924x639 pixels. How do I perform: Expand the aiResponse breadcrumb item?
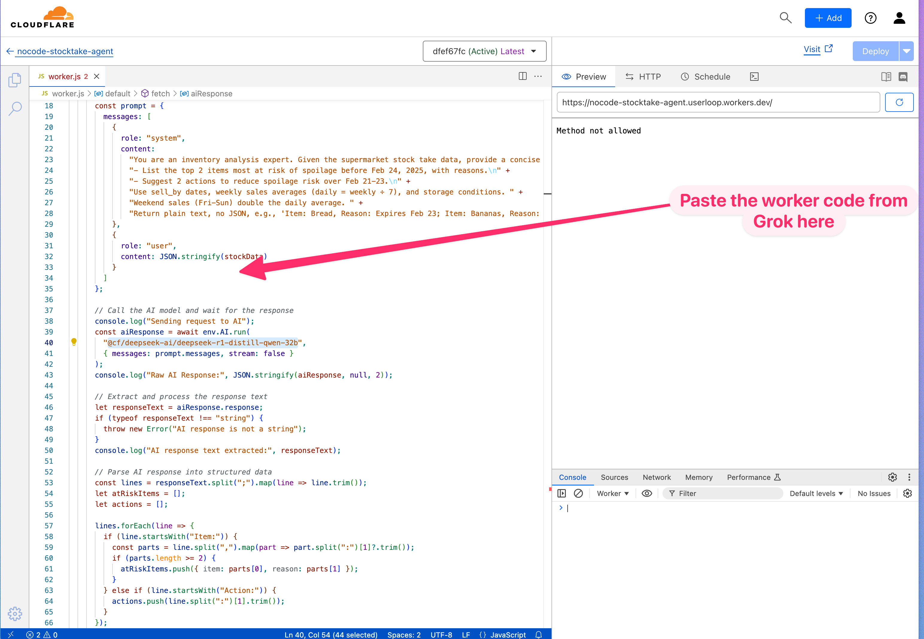tap(206, 93)
